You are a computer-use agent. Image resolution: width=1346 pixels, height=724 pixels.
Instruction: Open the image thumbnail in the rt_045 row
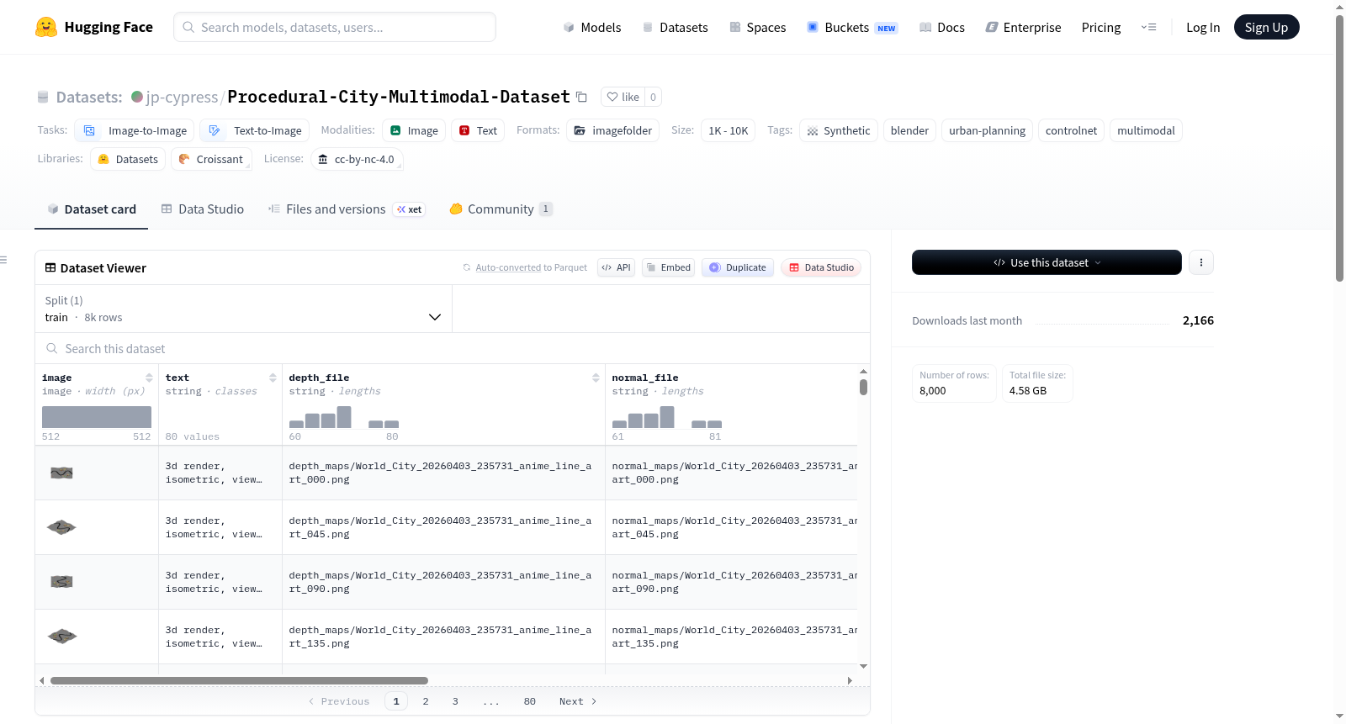(61, 527)
